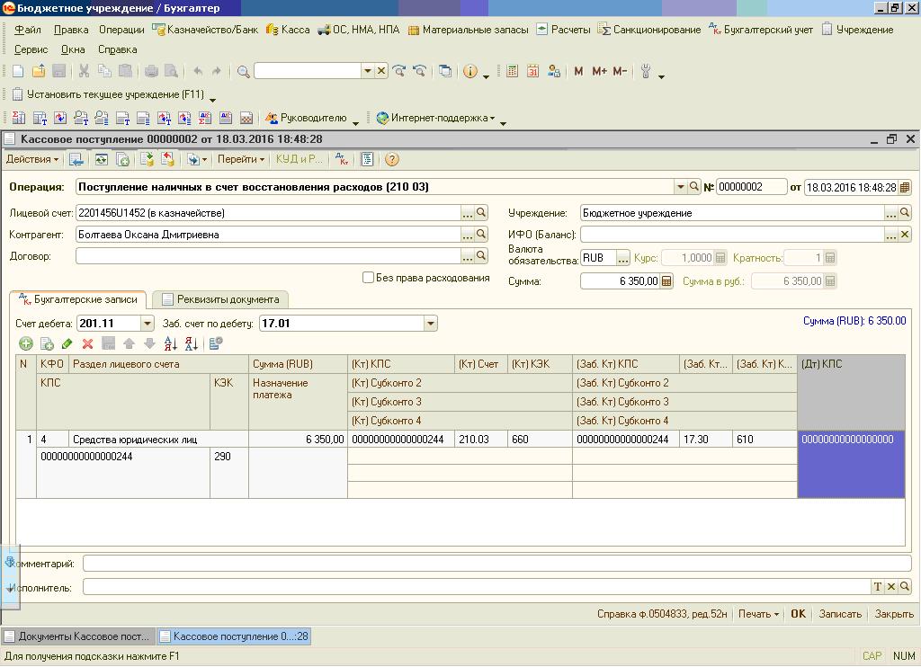Click the Записать button
The width and height of the screenshot is (921, 667).
(840, 614)
